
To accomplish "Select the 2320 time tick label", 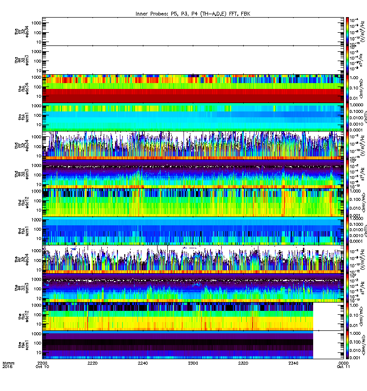I will pos(243,363).
